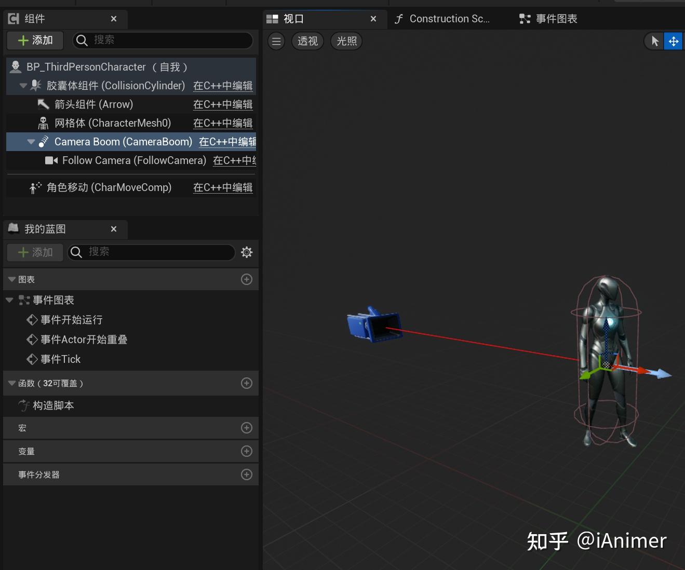Image resolution: width=685 pixels, height=570 pixels.
Task: Close the 我的蓝图 panel tab
Action: [114, 229]
